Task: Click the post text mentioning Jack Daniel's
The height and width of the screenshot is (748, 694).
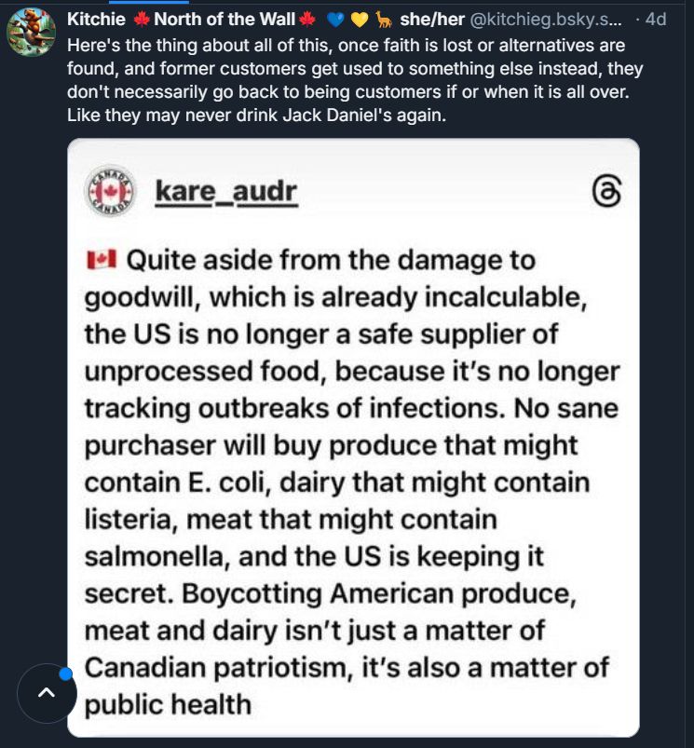Action: [355, 80]
